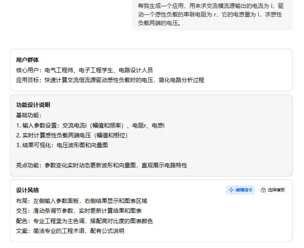Click list item 3 about 结果可视化
304x248 pixels.
pyautogui.click(x=62, y=145)
